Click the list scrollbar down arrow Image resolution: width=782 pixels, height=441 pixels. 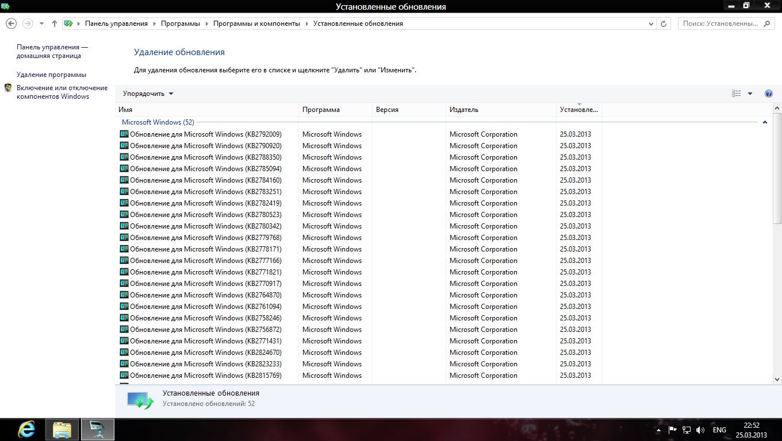click(777, 379)
